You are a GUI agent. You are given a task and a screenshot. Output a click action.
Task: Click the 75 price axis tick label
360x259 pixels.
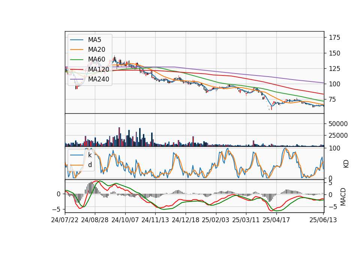[x=333, y=99]
